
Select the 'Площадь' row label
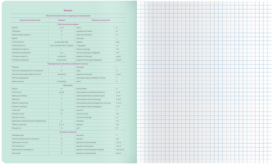(x=16, y=31)
